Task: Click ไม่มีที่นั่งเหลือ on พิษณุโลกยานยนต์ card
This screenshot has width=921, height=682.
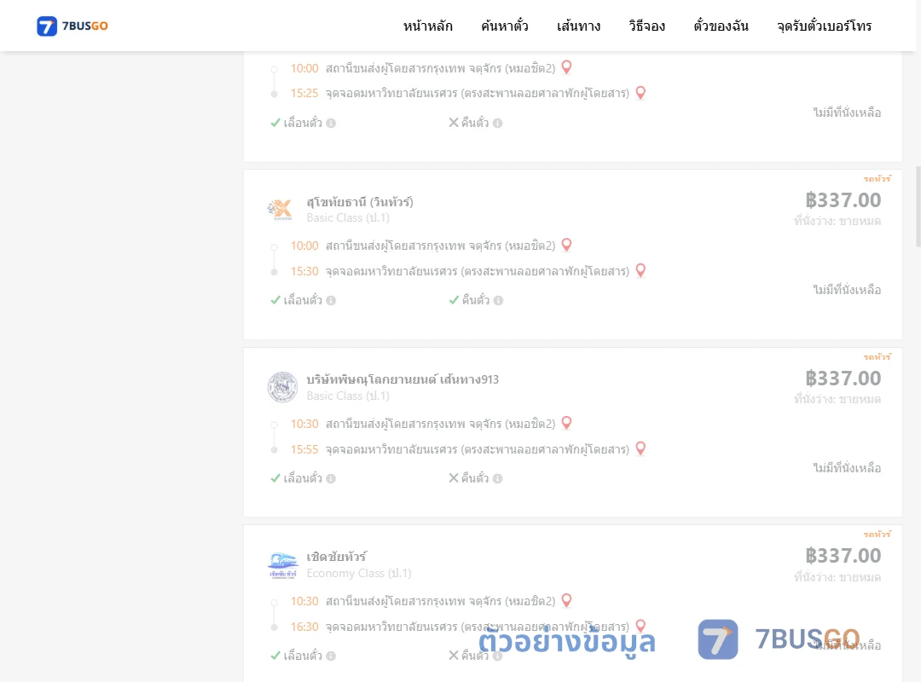Action: pos(847,468)
